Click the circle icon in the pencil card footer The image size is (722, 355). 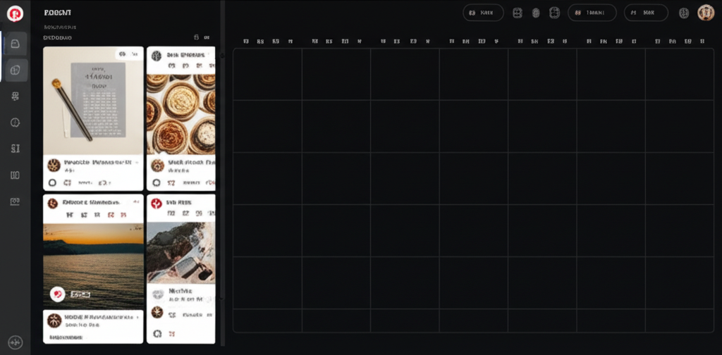(52, 182)
